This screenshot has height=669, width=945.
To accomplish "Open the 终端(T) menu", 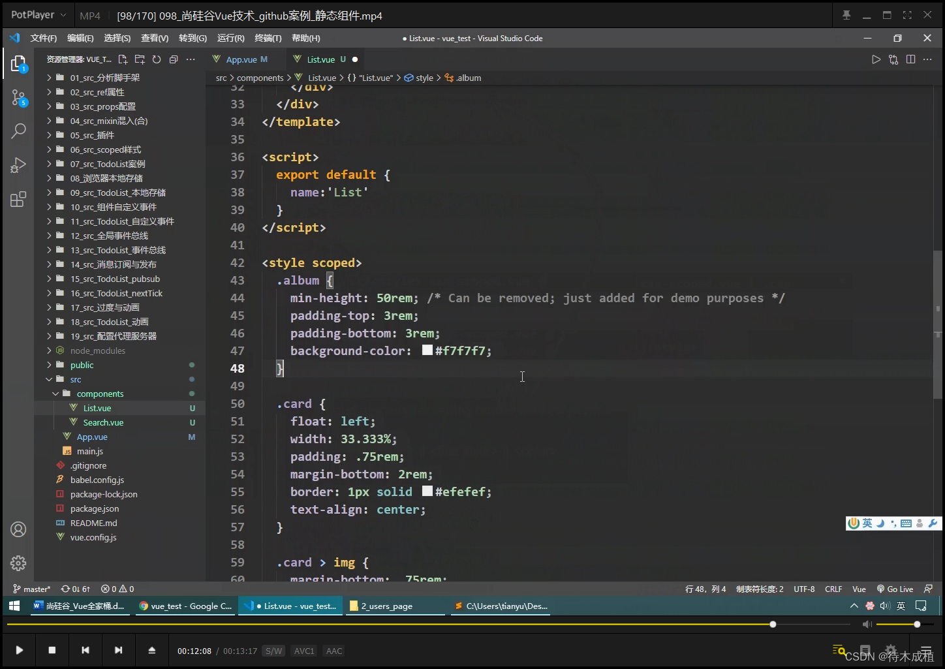I will (x=268, y=39).
